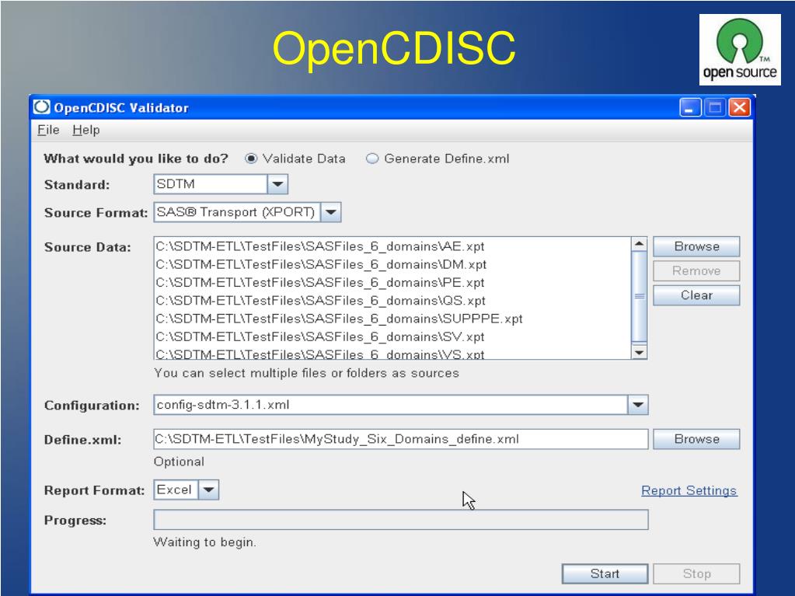
Task: Open the Report Format Excel dropdown
Action: point(208,490)
